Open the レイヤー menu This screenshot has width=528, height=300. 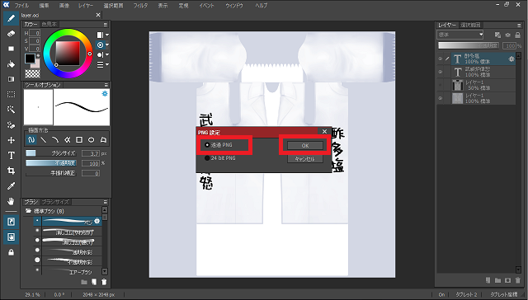coord(86,6)
